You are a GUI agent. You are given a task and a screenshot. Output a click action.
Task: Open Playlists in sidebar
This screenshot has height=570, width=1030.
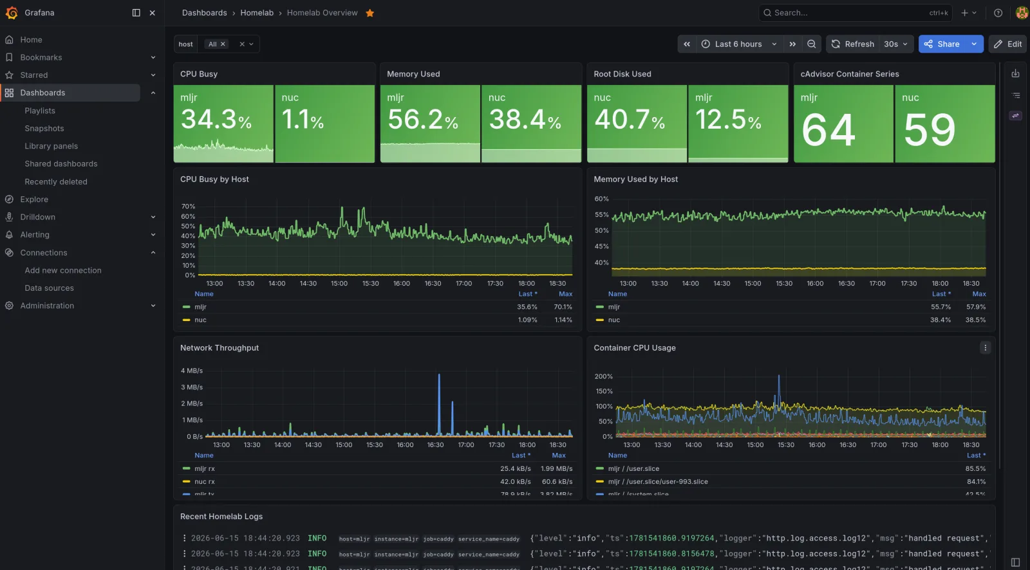pyautogui.click(x=40, y=111)
